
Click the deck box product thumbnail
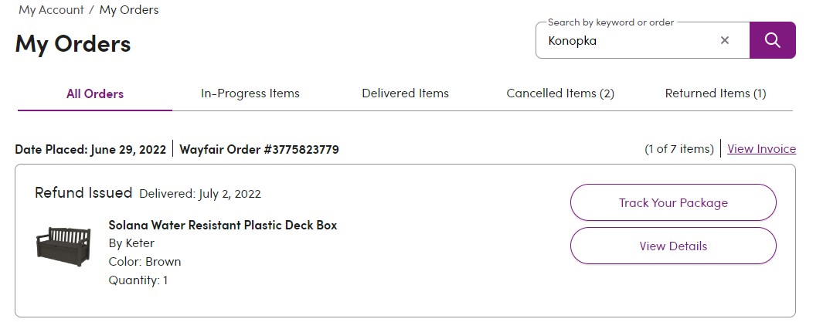tap(63, 246)
